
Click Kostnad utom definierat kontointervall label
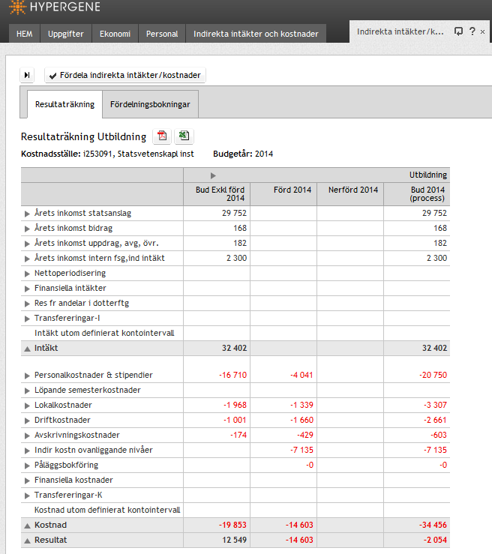[x=107, y=510]
